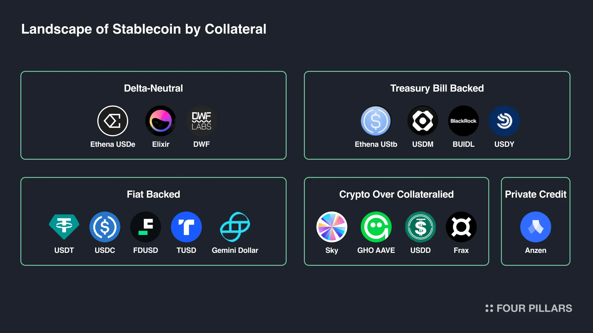Click the USDM logo icon
This screenshot has height=333, width=593.
423,121
